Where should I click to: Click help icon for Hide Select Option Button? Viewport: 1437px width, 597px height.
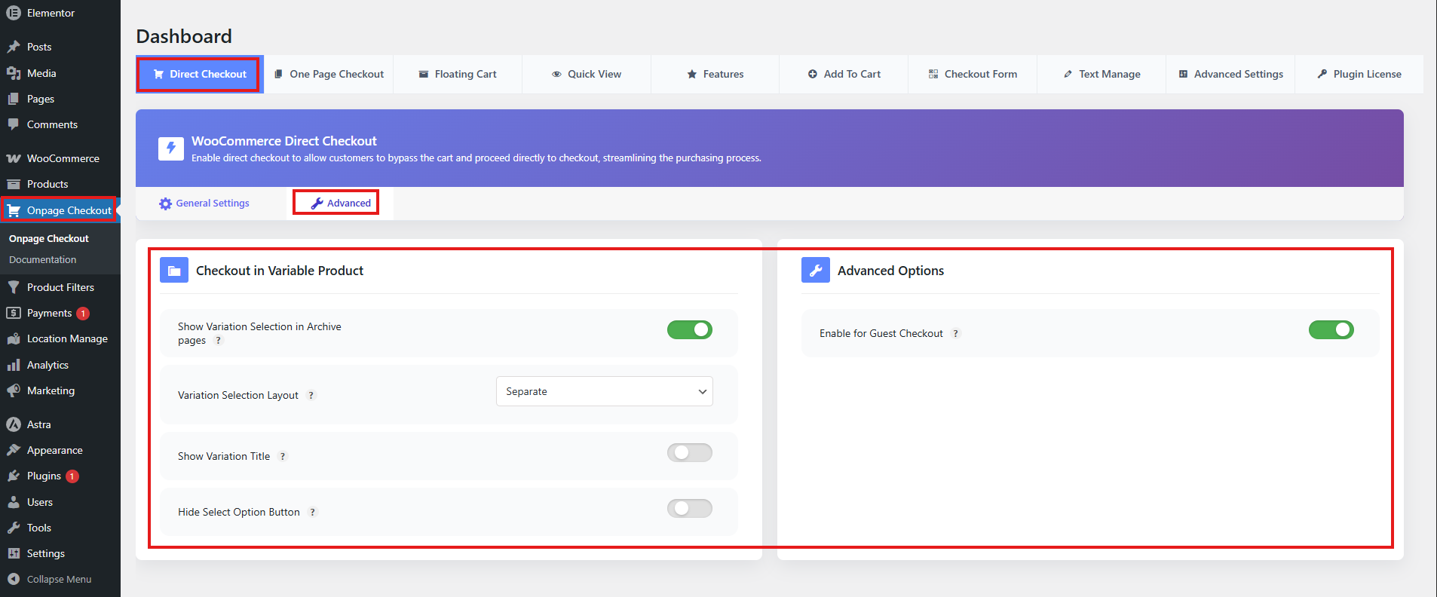point(313,512)
